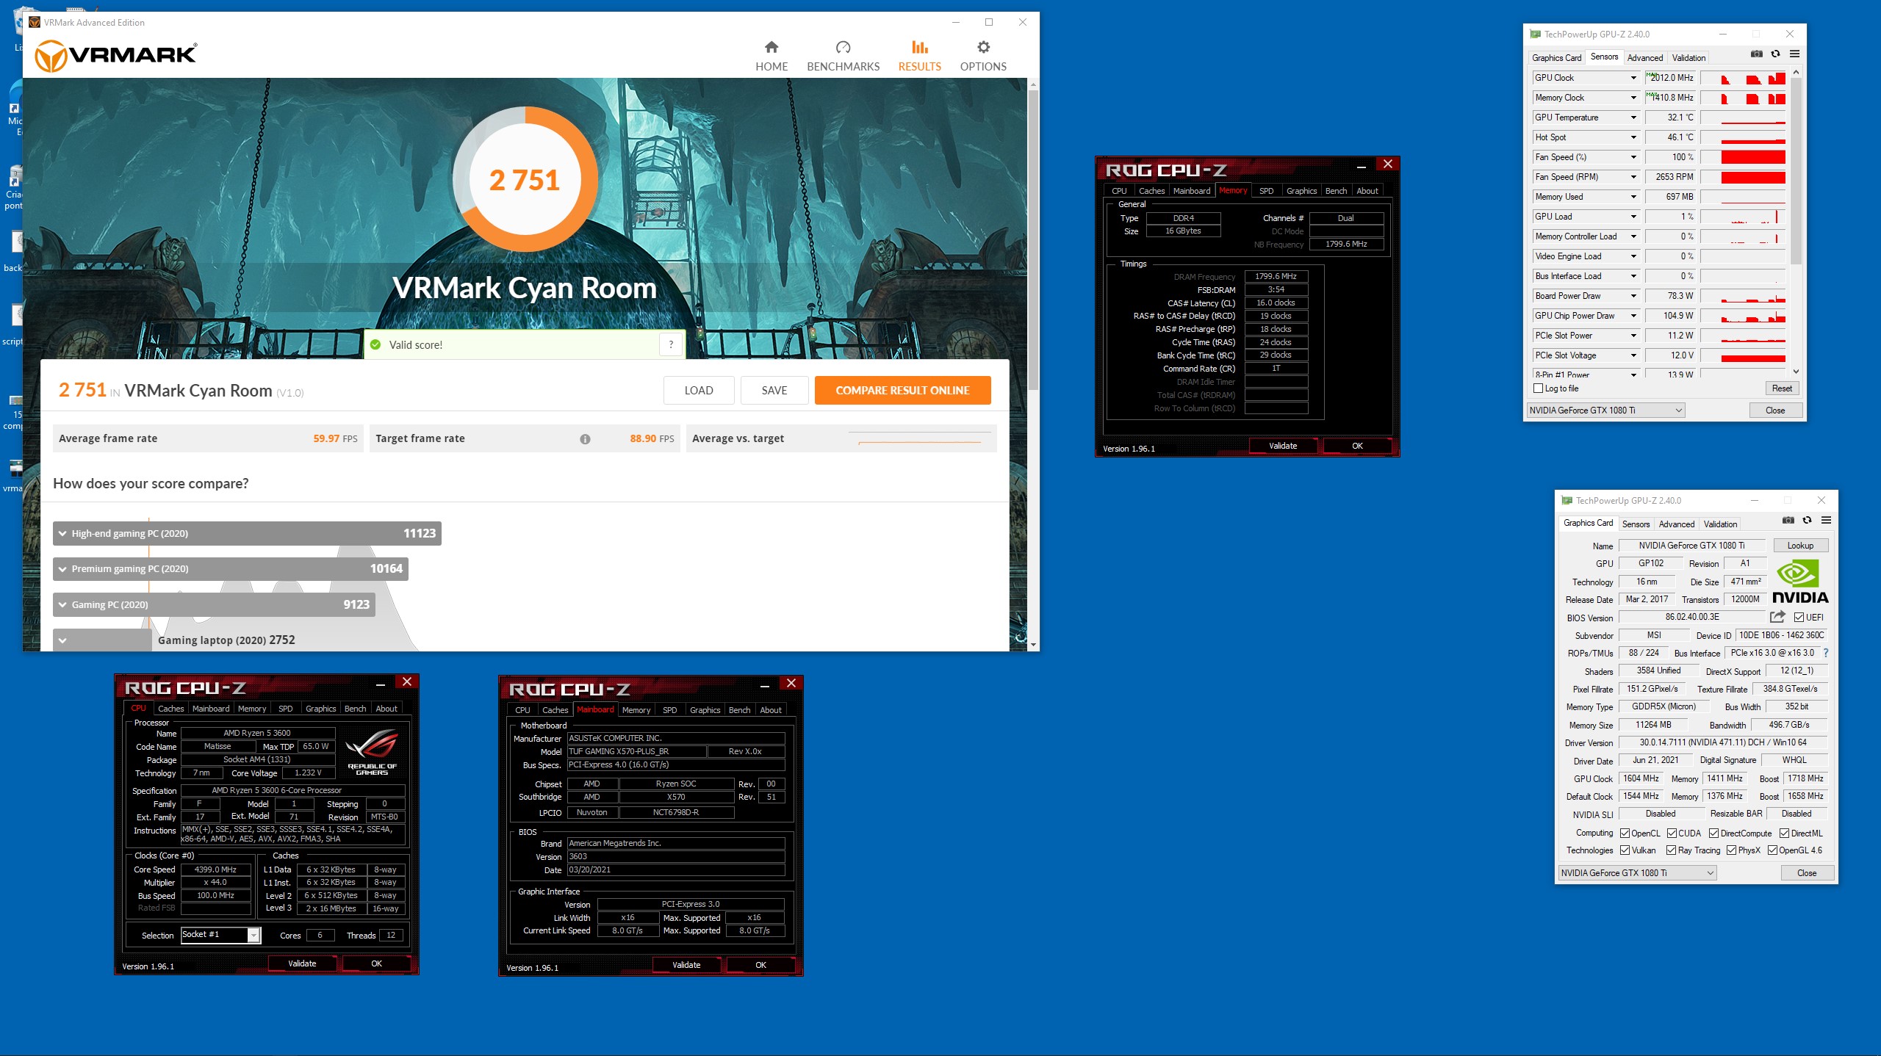Screen dimensions: 1881x1056
Task: Click the SAVE button in VRMark
Action: pos(774,391)
